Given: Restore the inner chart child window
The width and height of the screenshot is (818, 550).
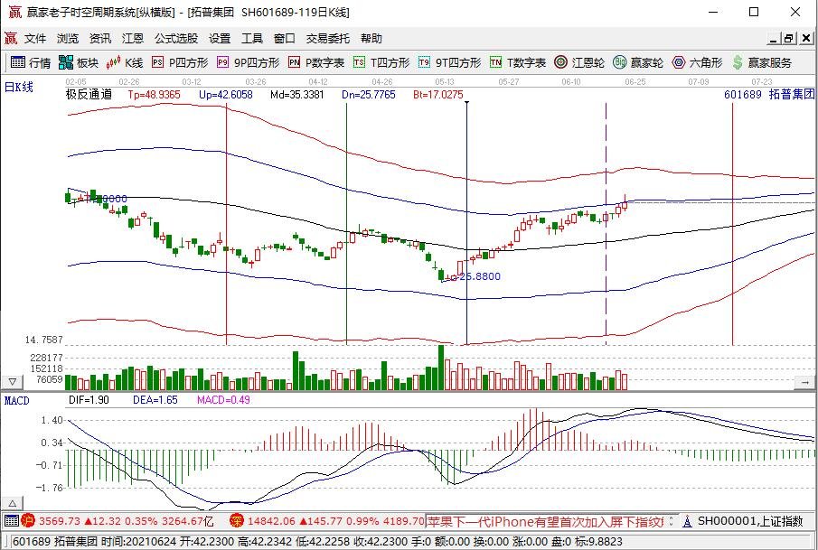Looking at the screenshot, I should point(789,38).
